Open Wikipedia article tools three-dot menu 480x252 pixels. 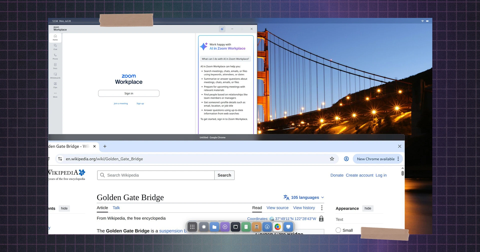coord(322,208)
